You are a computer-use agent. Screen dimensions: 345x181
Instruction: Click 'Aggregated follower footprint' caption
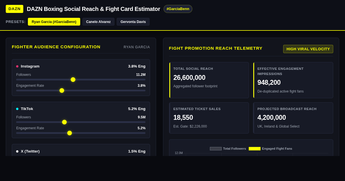[x=195, y=86]
